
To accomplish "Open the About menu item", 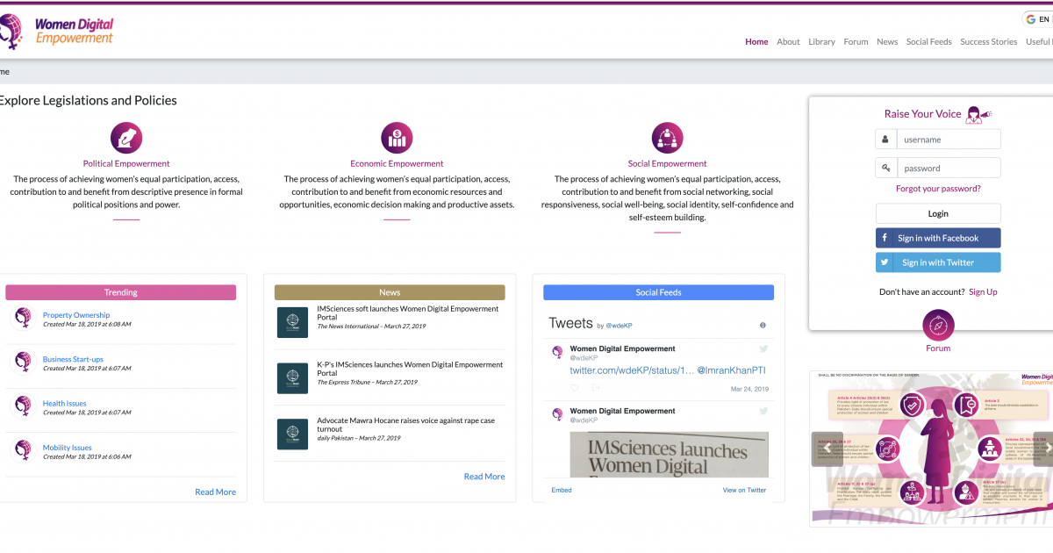I will click(x=788, y=42).
